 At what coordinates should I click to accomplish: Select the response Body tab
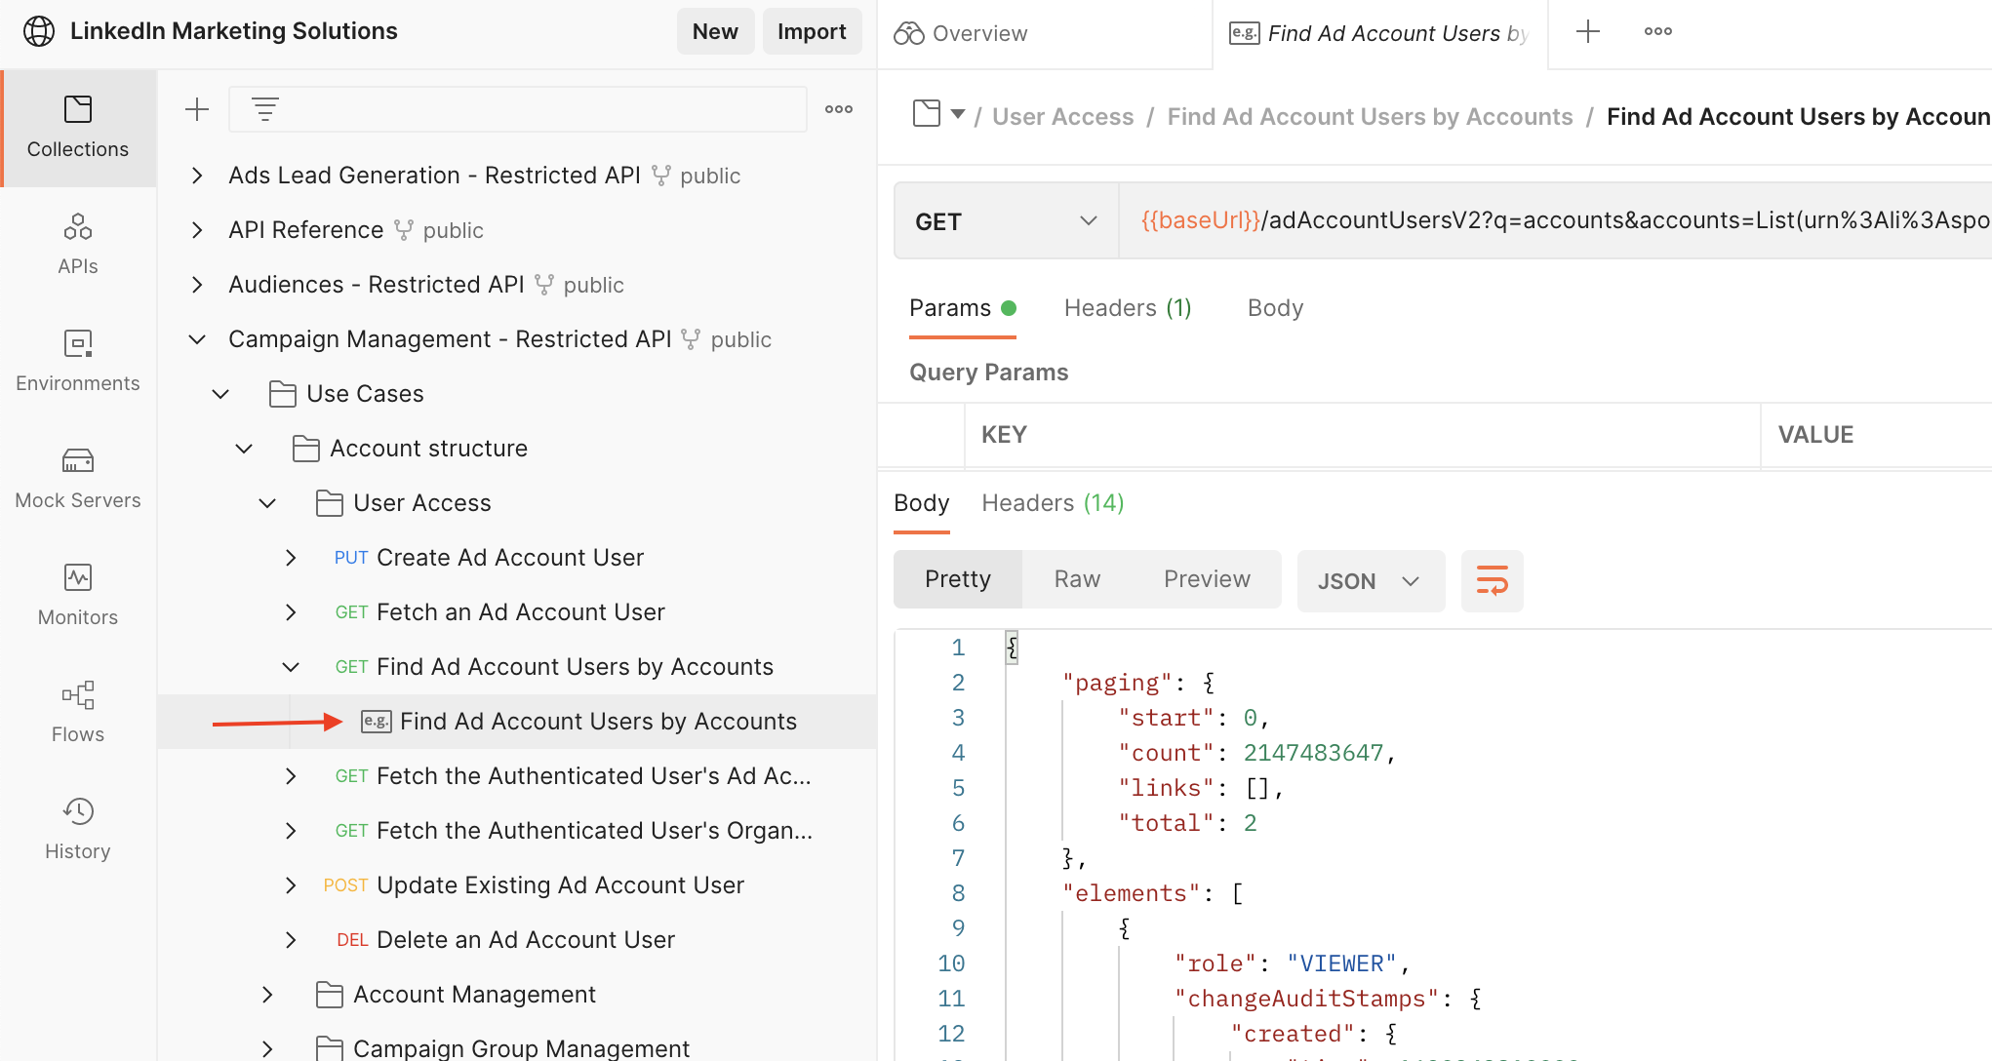coord(921,503)
